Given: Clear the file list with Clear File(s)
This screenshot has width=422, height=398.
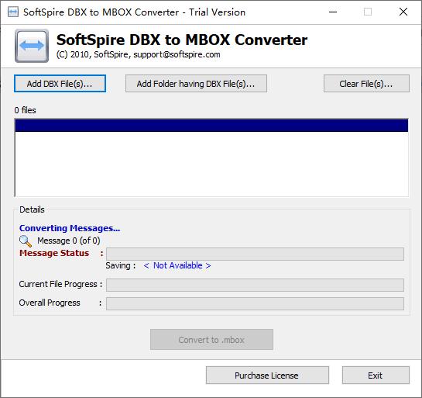Looking at the screenshot, I should tap(366, 84).
